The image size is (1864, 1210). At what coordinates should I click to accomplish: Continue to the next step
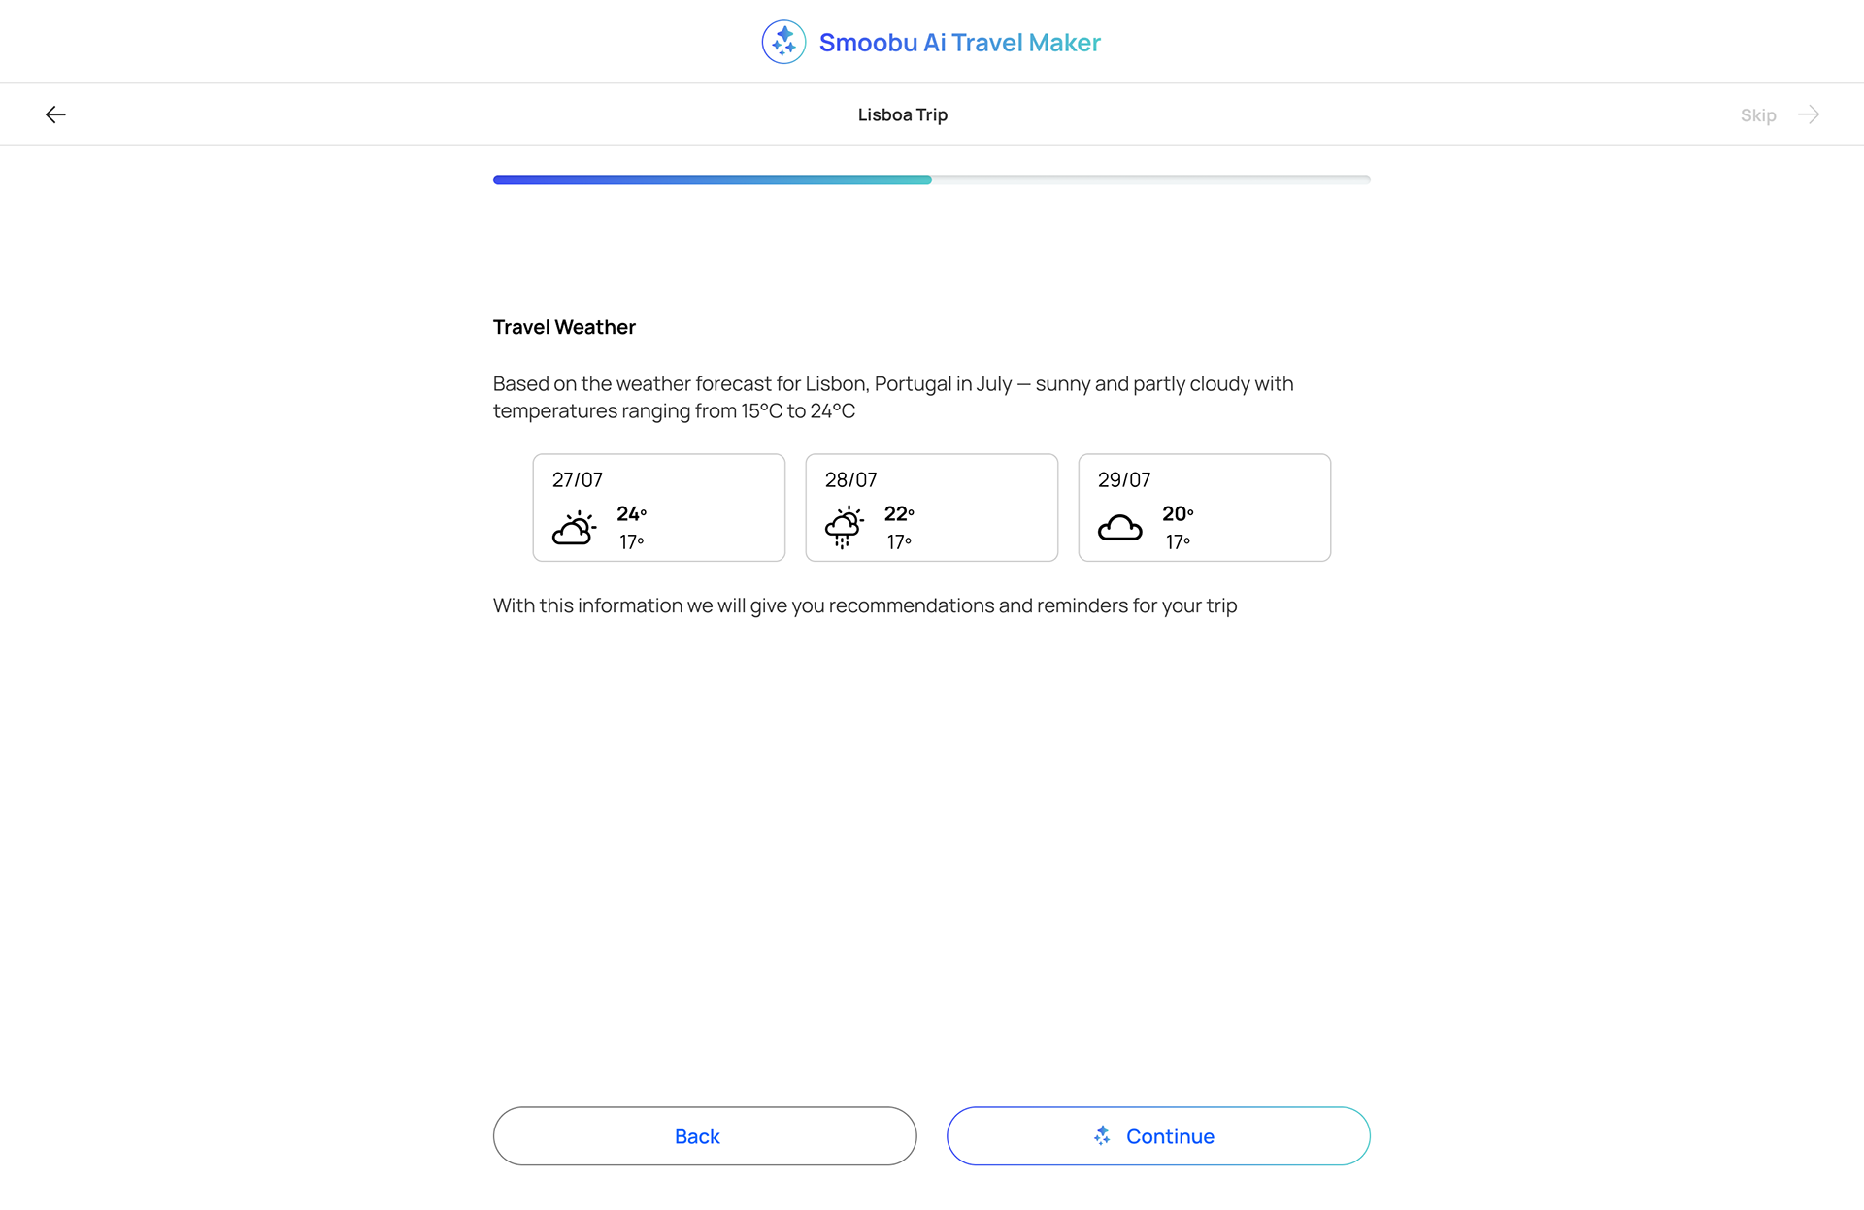coord(1158,1135)
